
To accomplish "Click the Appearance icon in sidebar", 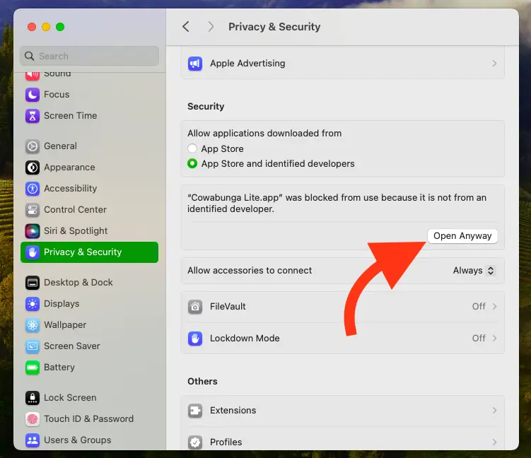I will click(33, 168).
